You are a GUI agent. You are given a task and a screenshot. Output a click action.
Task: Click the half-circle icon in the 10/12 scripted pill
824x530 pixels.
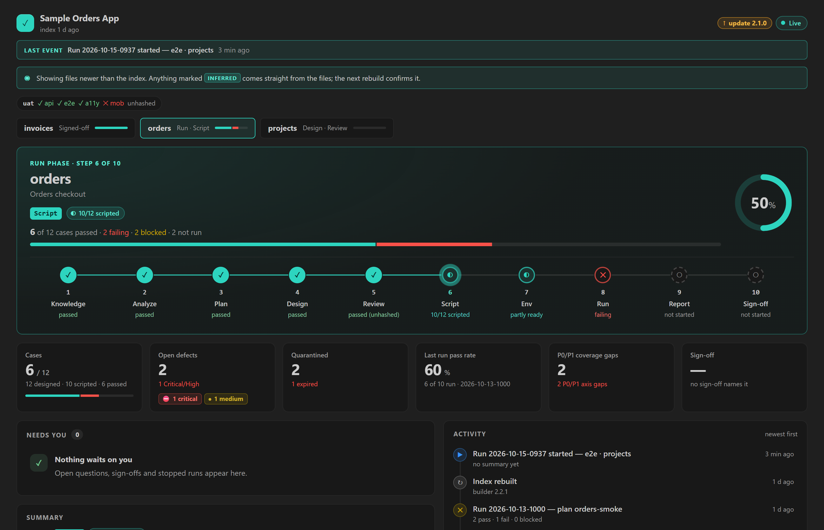click(x=73, y=213)
